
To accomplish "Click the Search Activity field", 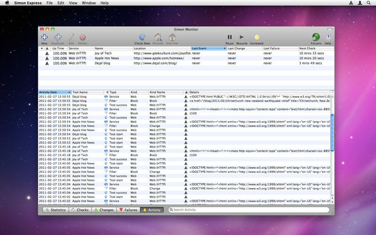I will point(249,210).
